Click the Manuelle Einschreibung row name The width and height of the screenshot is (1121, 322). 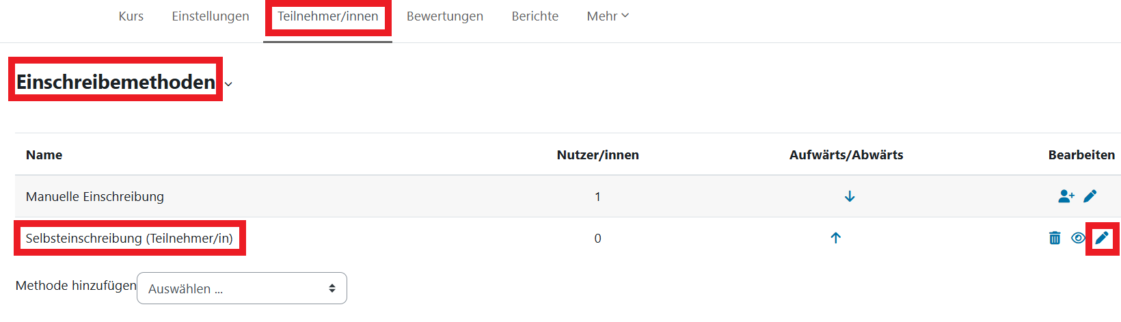coord(95,197)
